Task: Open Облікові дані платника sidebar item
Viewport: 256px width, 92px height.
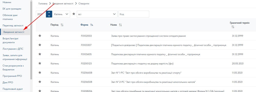Action: 10,17
